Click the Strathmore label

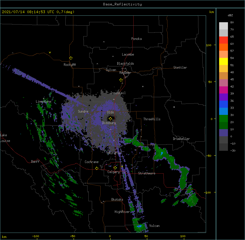[x=147, y=173]
